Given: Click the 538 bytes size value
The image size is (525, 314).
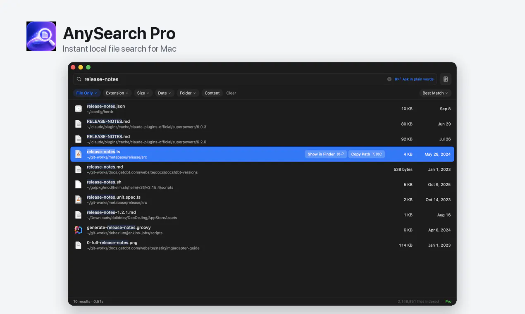Looking at the screenshot, I should [x=403, y=169].
